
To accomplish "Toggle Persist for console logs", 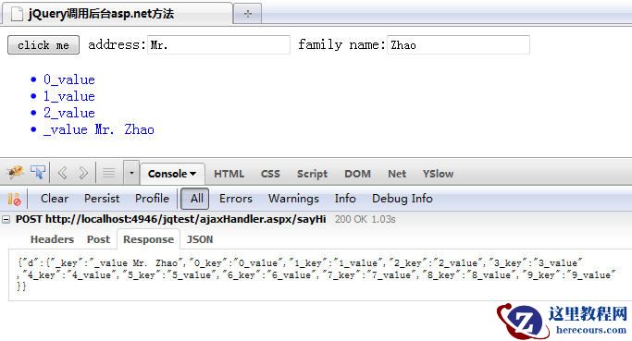I will (102, 199).
